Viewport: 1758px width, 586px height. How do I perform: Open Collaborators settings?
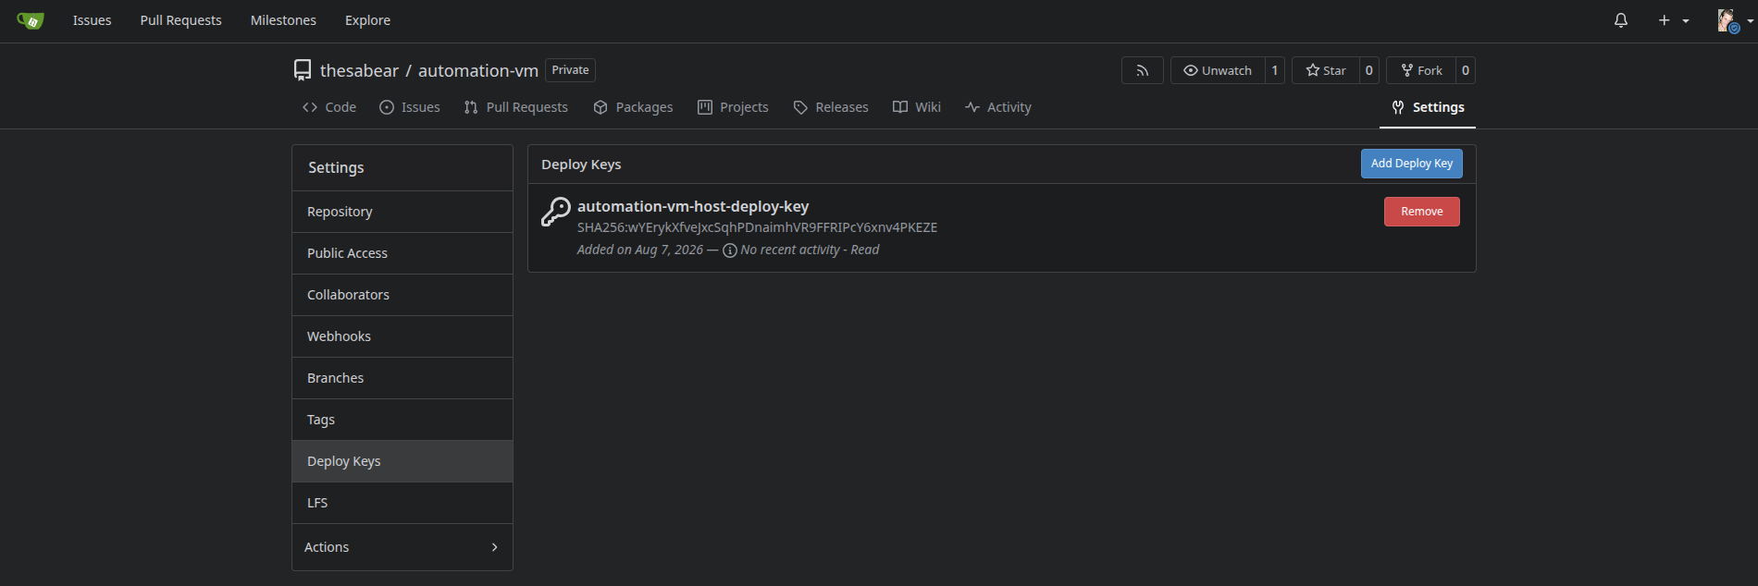click(x=402, y=295)
